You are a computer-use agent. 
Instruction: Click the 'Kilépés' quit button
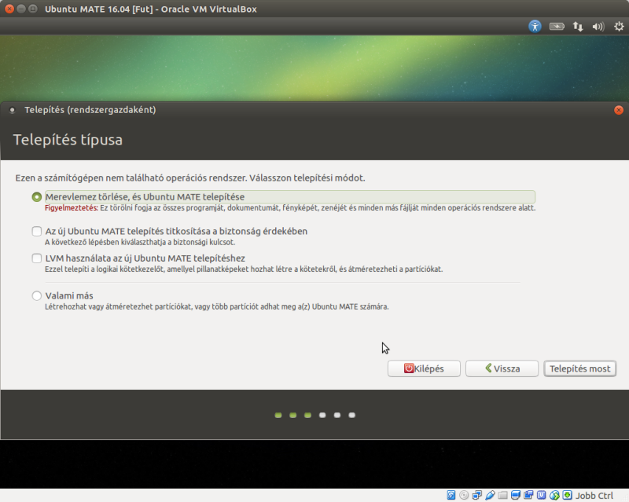coord(424,368)
